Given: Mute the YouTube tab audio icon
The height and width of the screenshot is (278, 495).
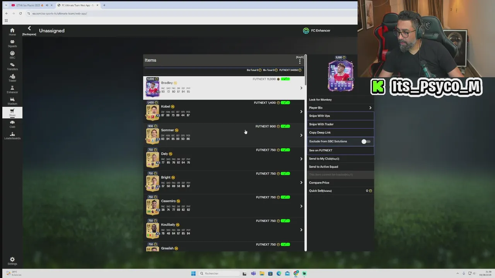Looking at the screenshot, I should pos(47,5).
